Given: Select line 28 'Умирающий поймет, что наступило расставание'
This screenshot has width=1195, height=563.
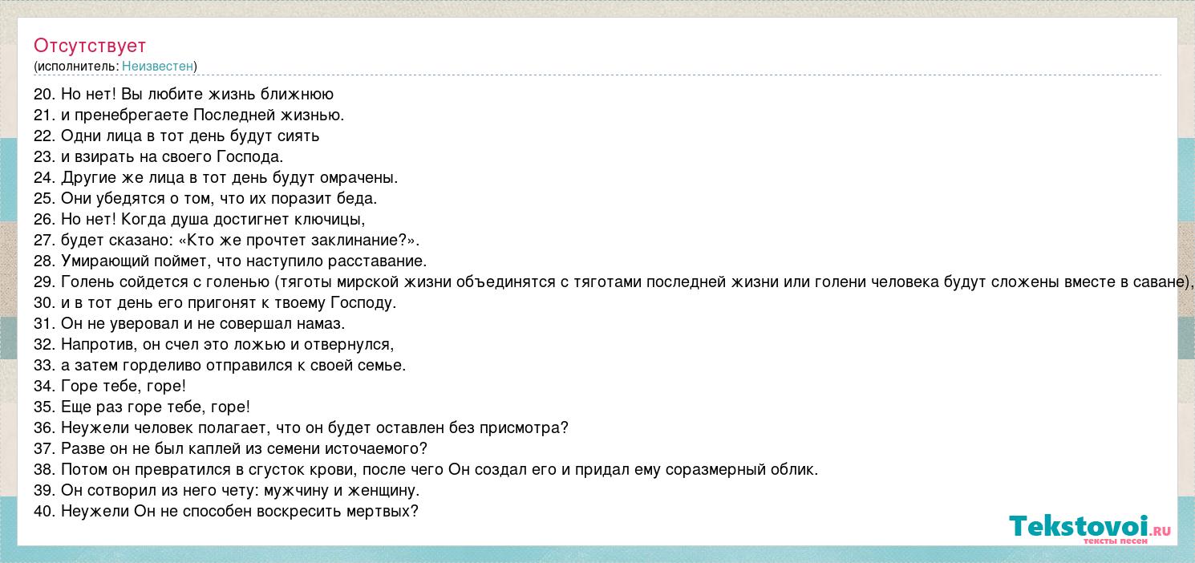Looking at the screenshot, I should pos(230,261).
